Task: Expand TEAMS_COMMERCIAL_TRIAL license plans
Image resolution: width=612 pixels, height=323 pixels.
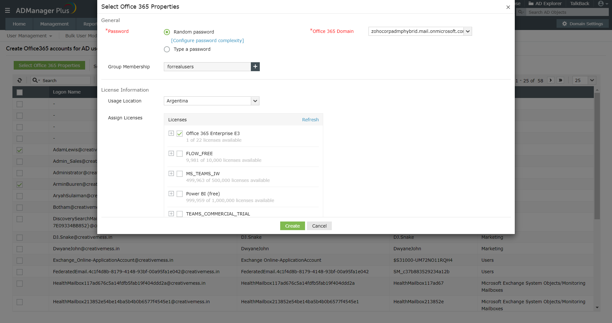Action: tap(171, 214)
